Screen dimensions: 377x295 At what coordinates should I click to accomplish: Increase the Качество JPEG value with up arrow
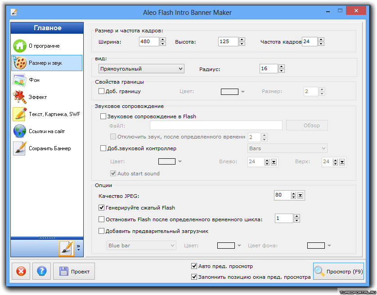[x=293, y=194]
